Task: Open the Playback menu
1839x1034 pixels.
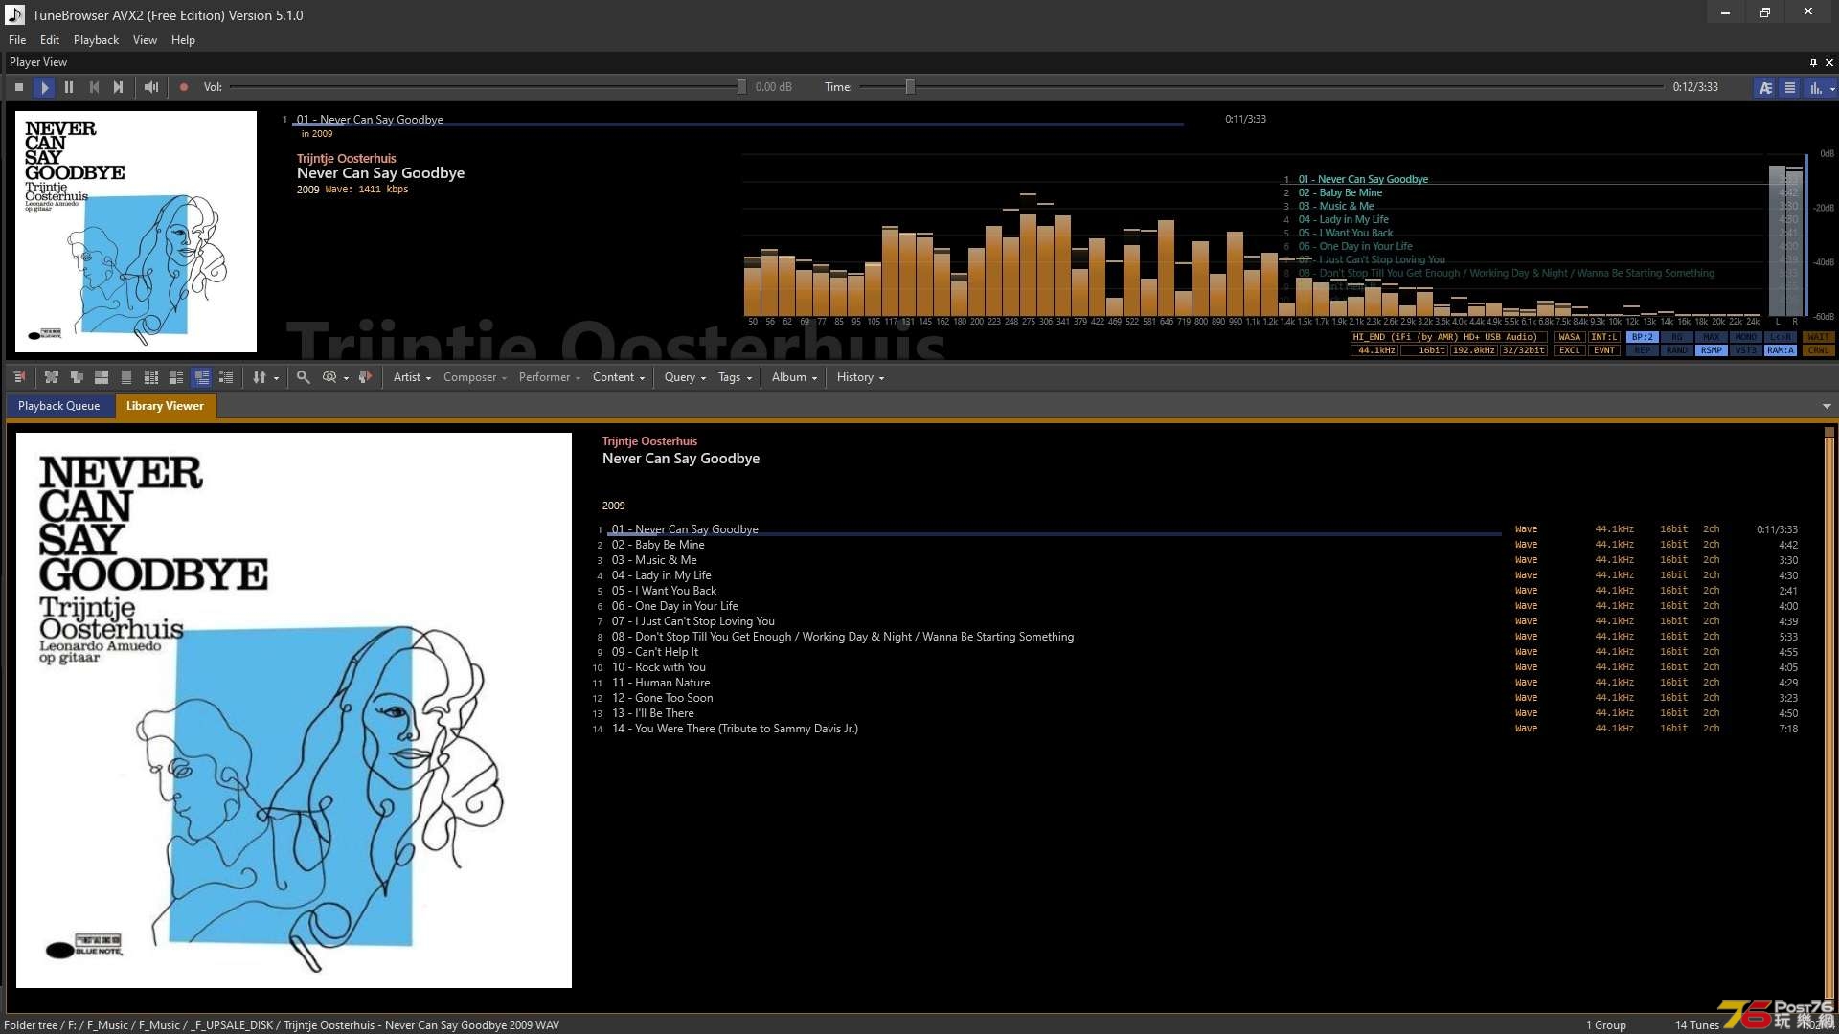Action: 96,40
